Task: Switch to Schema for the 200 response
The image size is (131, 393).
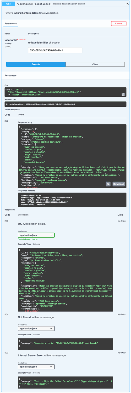Action: coord(37,244)
